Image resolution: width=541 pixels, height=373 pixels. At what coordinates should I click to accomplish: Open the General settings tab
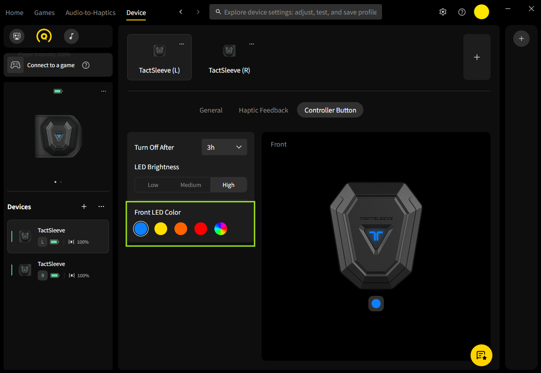(211, 110)
